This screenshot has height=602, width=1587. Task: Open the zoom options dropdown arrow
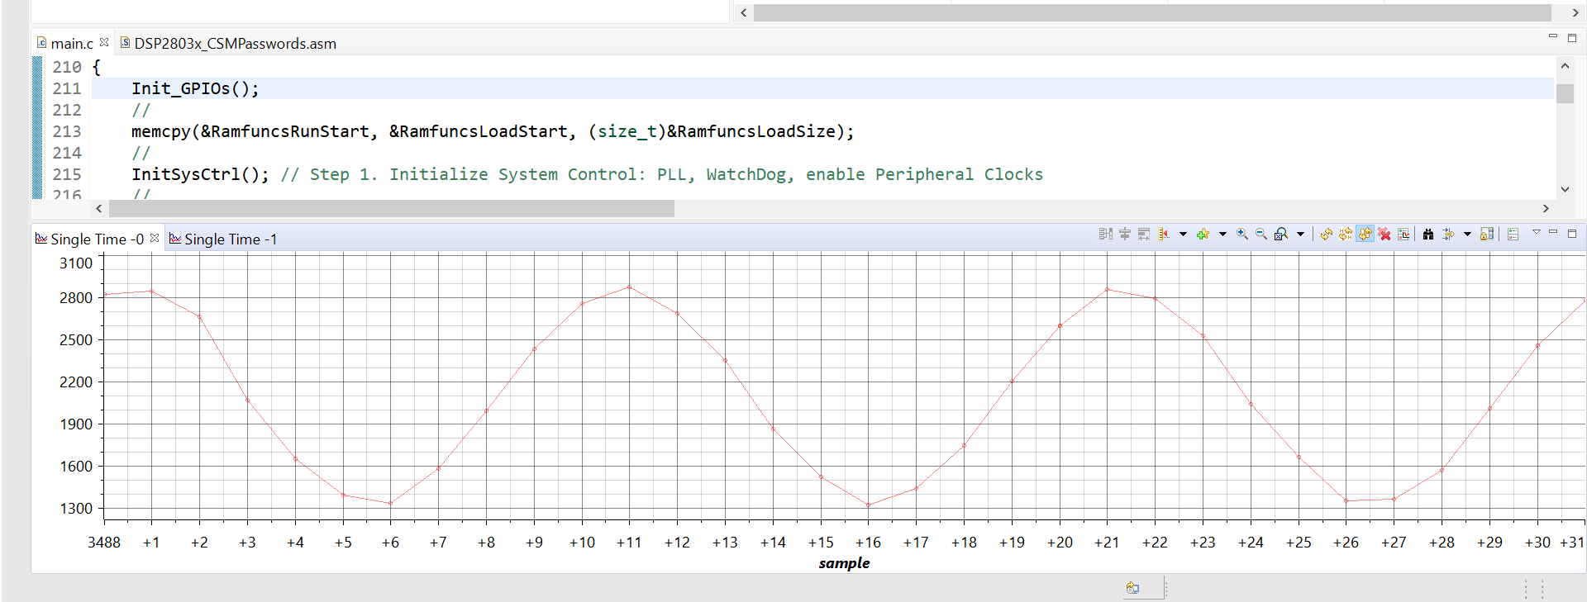[x=1300, y=235]
